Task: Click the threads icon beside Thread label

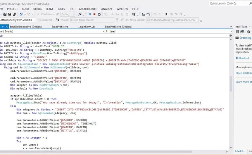Action: 57,20
